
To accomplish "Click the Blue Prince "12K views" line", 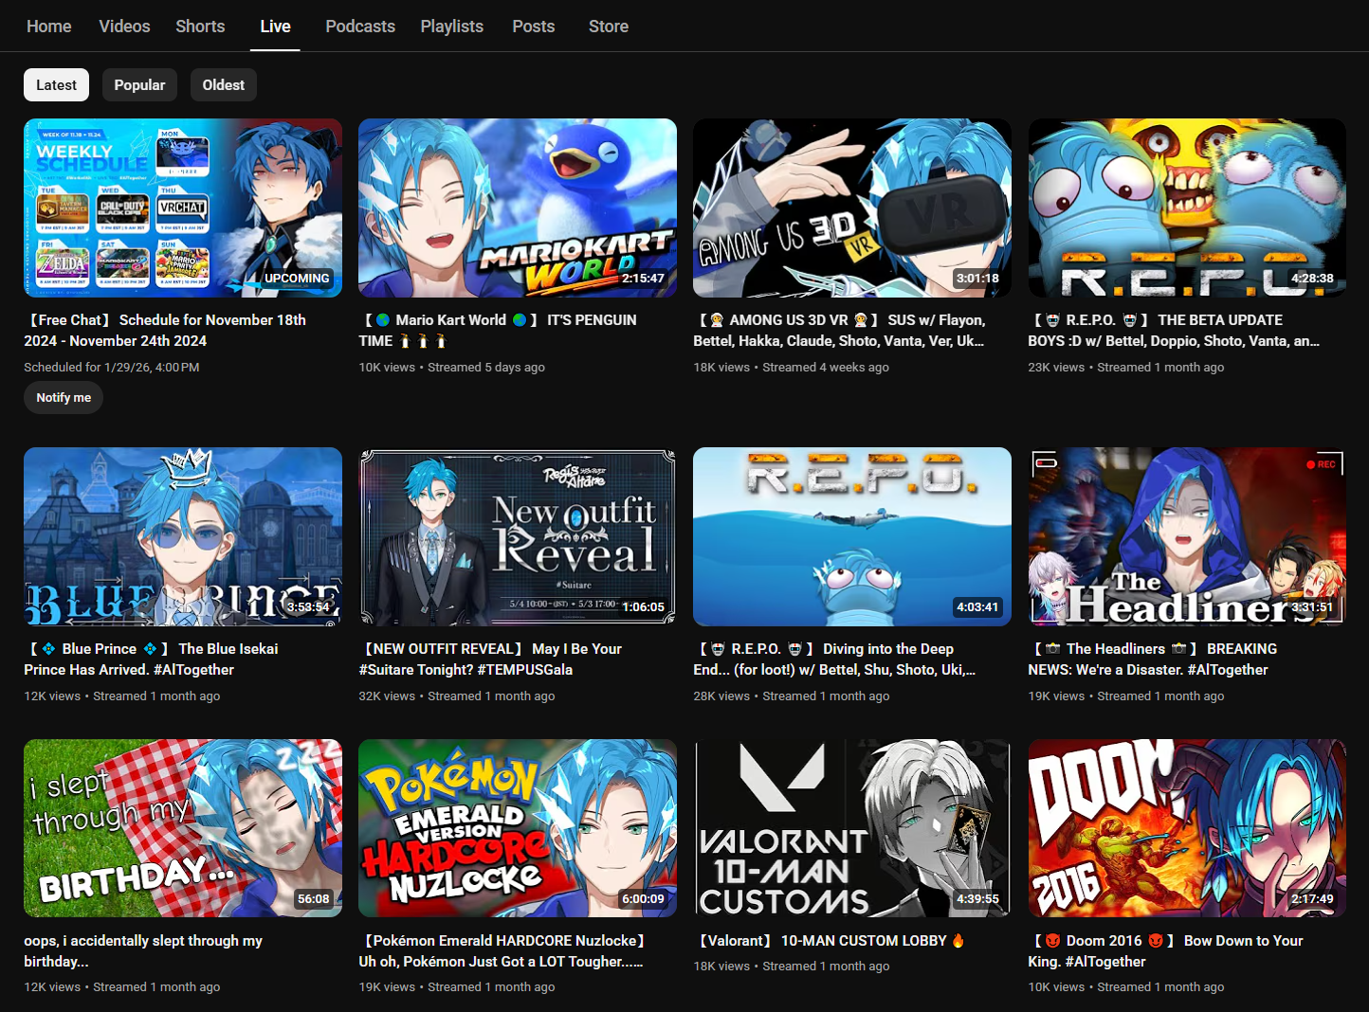I will point(122,696).
